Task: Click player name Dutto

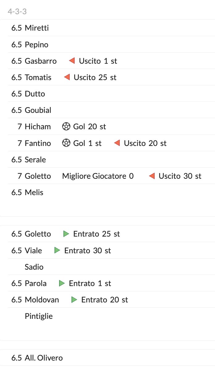Action: click(x=35, y=94)
